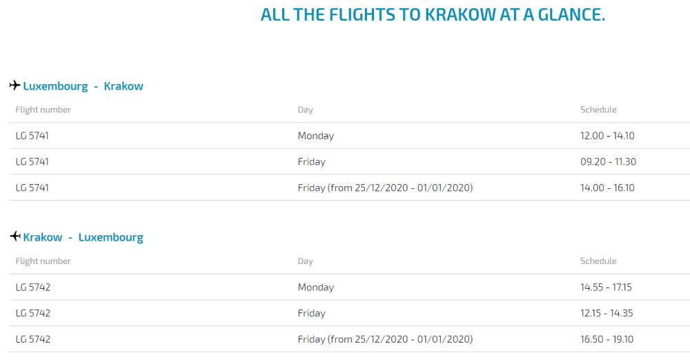The height and width of the screenshot is (364, 690).
Task: Click the Friday (from 25/12/2020) LG 5741 day cell
Action: click(385, 188)
